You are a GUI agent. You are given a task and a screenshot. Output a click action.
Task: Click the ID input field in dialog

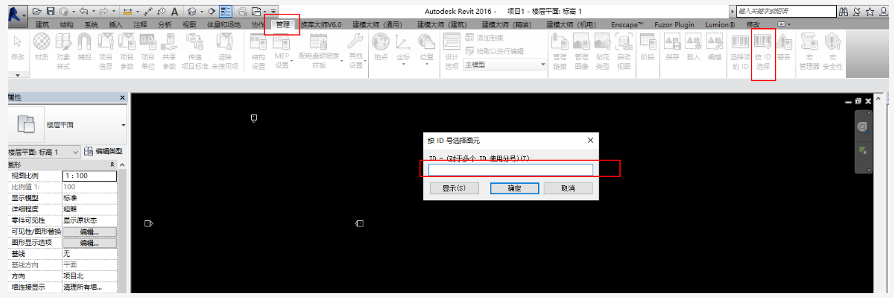tap(510, 170)
